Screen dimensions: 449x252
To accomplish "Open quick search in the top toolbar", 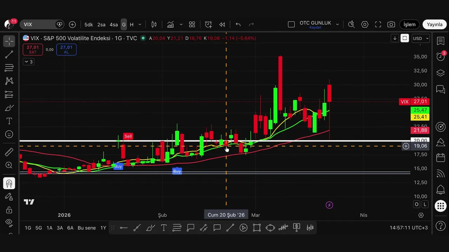I will tap(351, 24).
